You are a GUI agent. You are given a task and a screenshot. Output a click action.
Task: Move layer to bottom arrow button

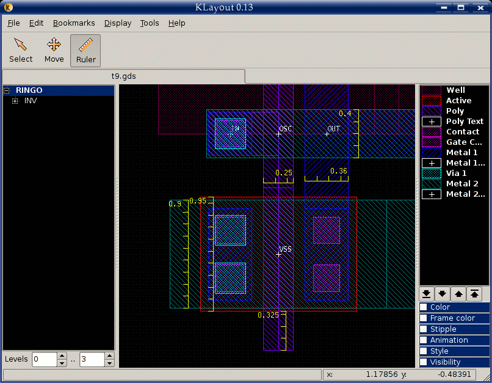click(x=427, y=293)
